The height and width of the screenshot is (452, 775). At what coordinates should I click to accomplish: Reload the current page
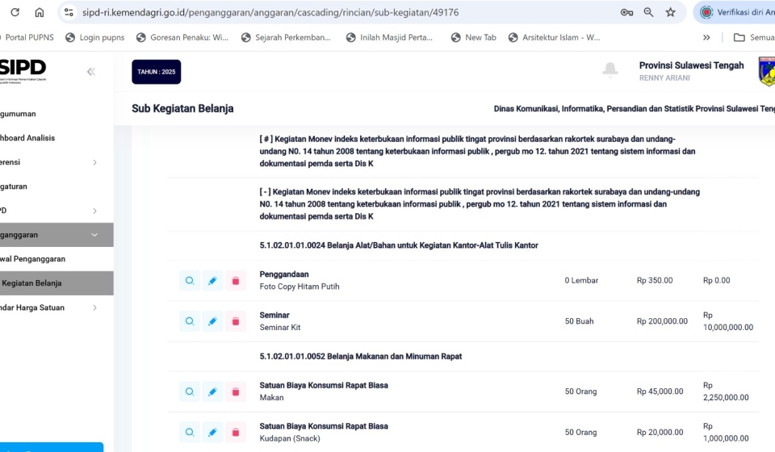[x=15, y=12]
